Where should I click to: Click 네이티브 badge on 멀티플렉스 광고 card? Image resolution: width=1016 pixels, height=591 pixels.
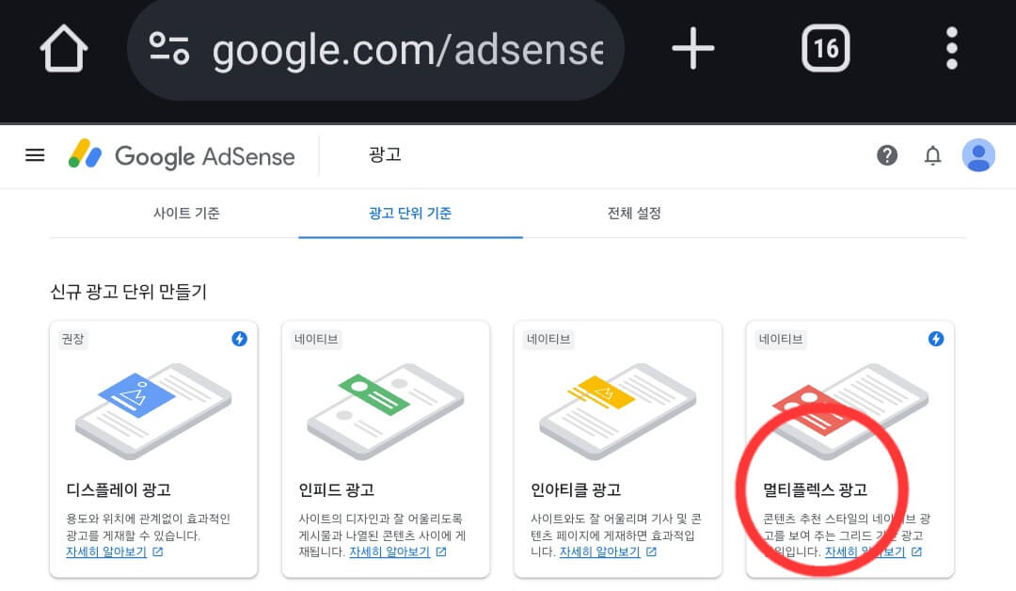[781, 339]
